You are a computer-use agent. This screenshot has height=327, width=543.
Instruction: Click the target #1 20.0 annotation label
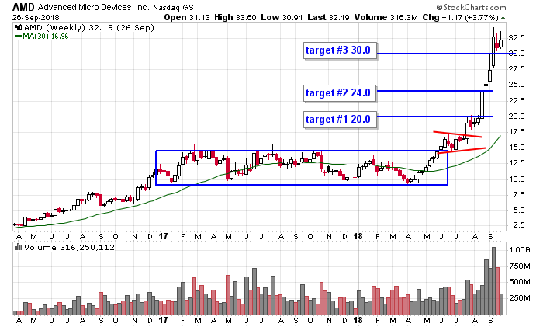(340, 120)
